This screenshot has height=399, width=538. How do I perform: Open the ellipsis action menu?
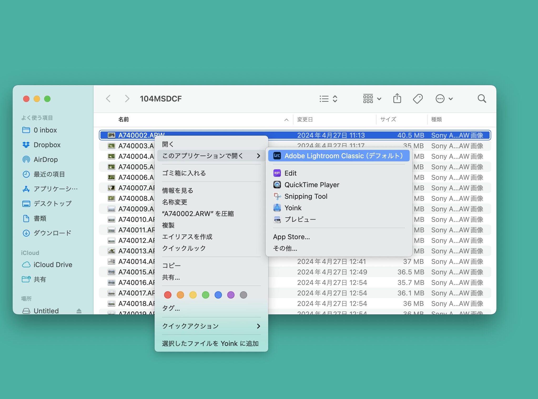click(x=444, y=99)
